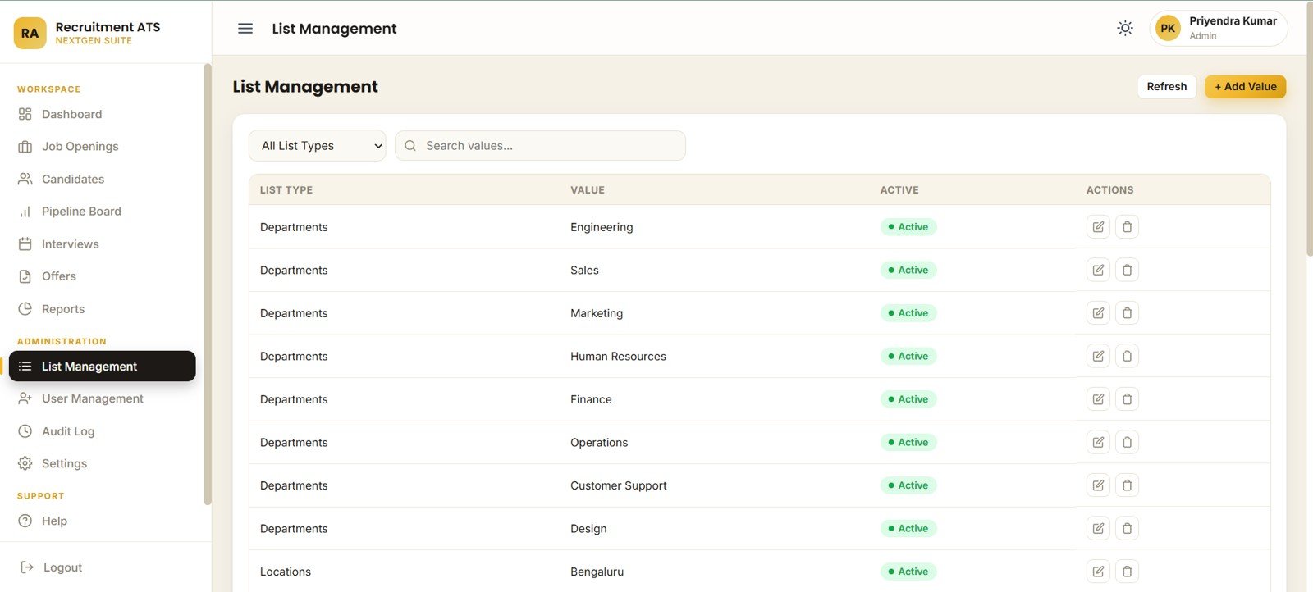
Task: Click the ACTIVE column header
Action: 899,190
